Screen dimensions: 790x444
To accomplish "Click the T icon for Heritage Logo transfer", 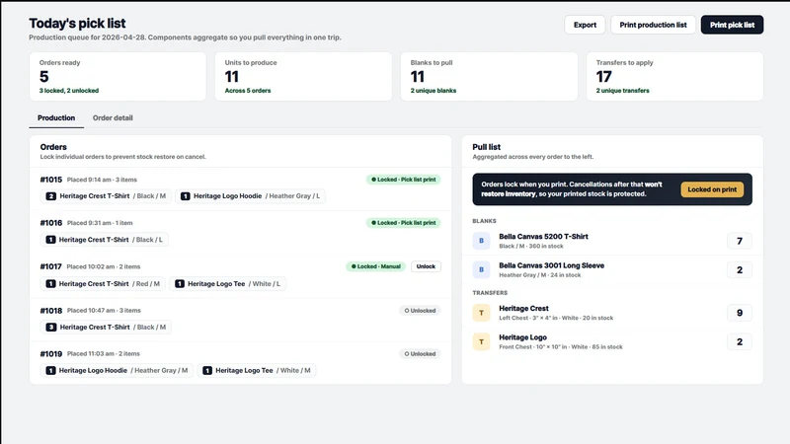I will pos(481,341).
